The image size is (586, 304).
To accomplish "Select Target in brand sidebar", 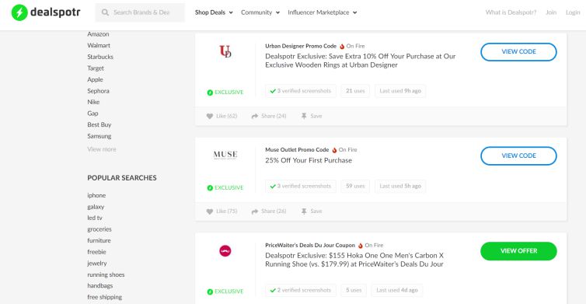I will (x=96, y=68).
